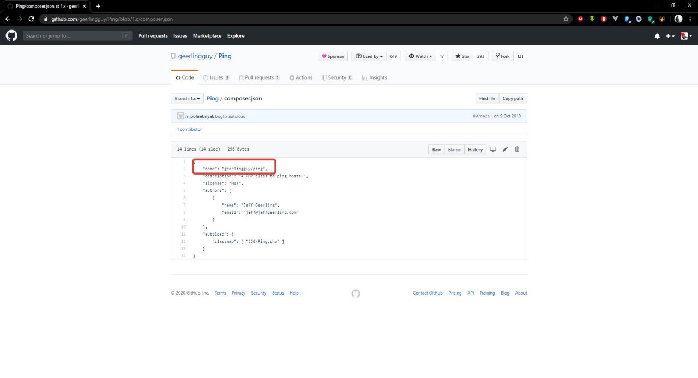This screenshot has width=698, height=378.
Task: Open the 293 stargazers count
Action: pos(480,56)
